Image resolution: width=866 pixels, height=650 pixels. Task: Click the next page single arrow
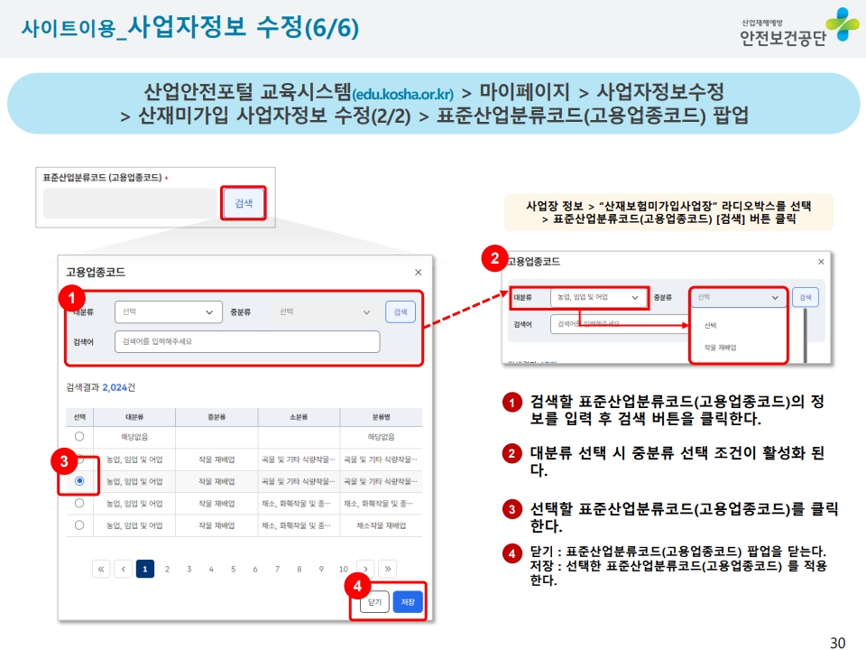(x=365, y=569)
